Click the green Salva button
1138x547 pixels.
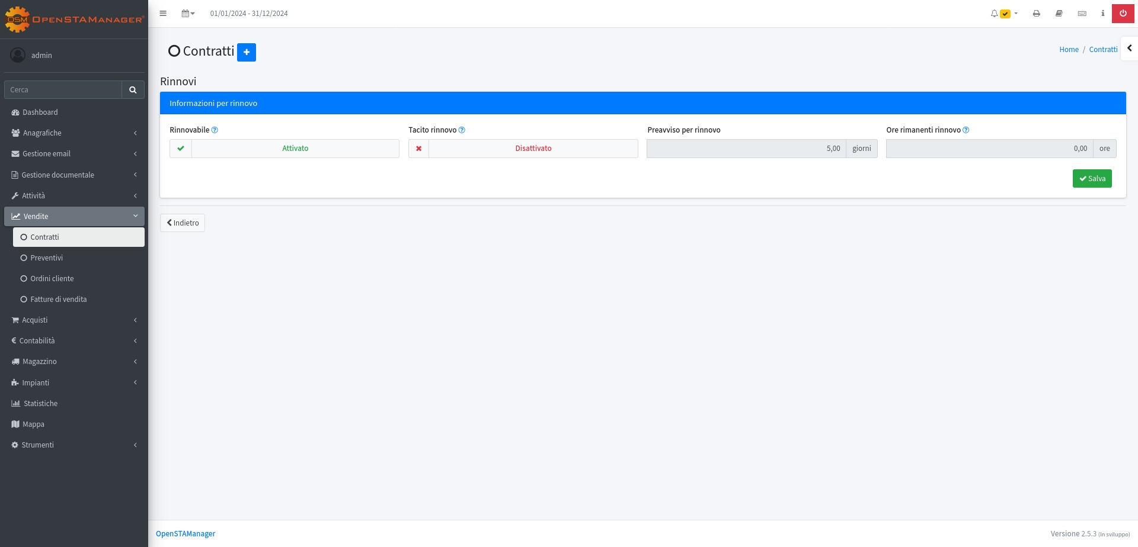pos(1092,179)
